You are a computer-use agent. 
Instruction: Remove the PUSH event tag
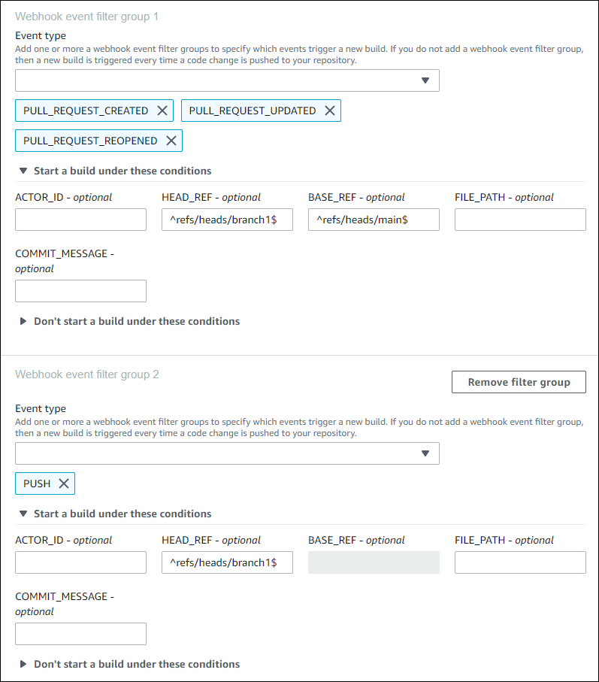point(64,483)
